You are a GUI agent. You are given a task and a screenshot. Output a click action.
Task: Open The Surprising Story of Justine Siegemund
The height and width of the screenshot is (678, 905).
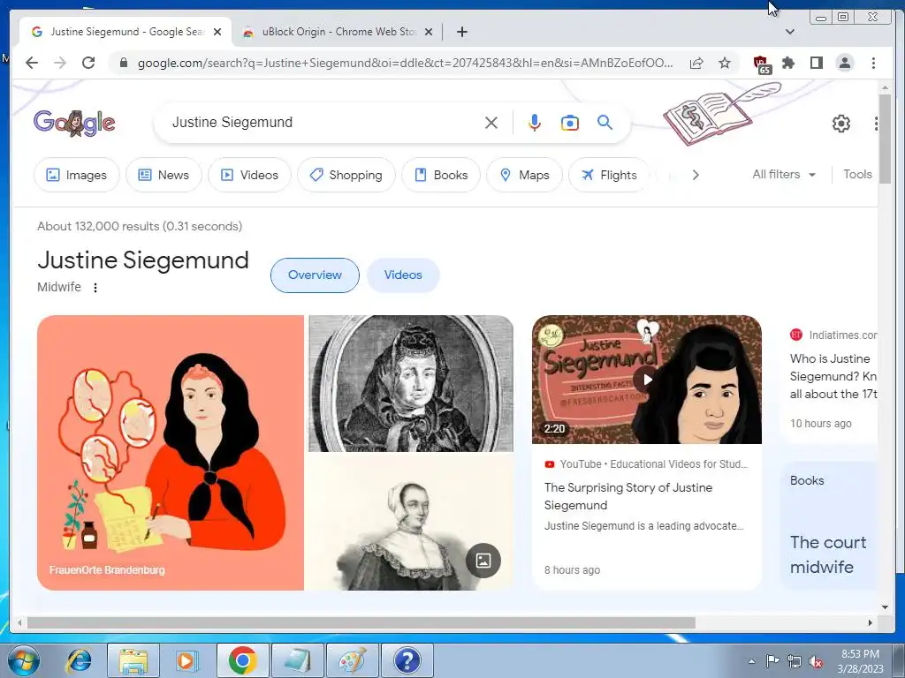click(628, 496)
